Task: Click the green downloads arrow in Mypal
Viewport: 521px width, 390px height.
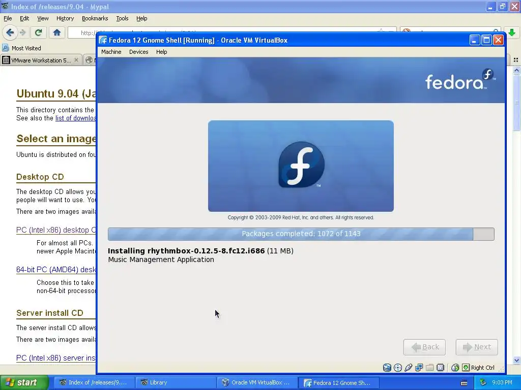Action: click(x=512, y=32)
